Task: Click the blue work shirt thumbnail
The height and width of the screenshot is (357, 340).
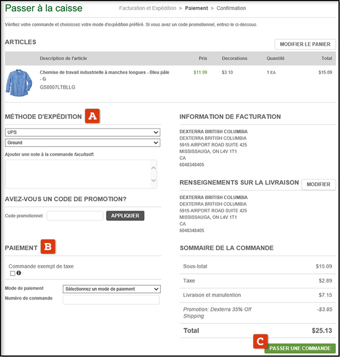Action: (x=19, y=82)
